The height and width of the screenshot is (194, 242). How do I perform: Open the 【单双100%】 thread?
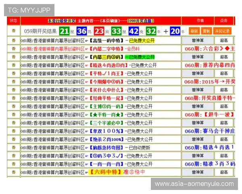(x=87, y=131)
